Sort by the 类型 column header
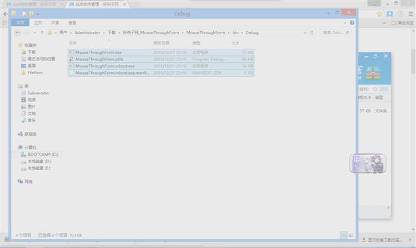The width and height of the screenshot is (416, 248). point(196,43)
